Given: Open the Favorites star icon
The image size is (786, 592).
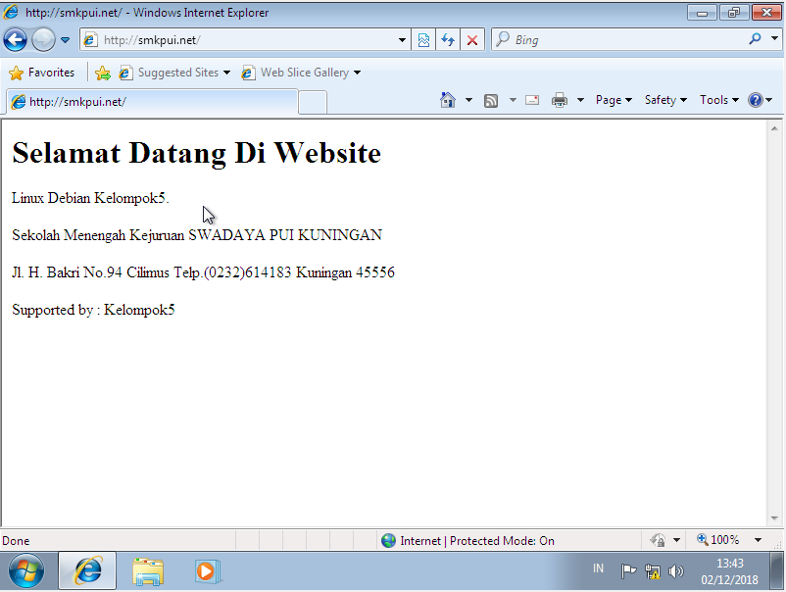Looking at the screenshot, I should click(x=17, y=72).
